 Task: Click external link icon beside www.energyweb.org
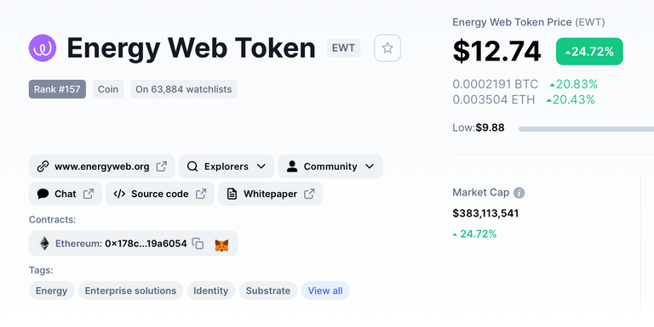click(x=162, y=166)
